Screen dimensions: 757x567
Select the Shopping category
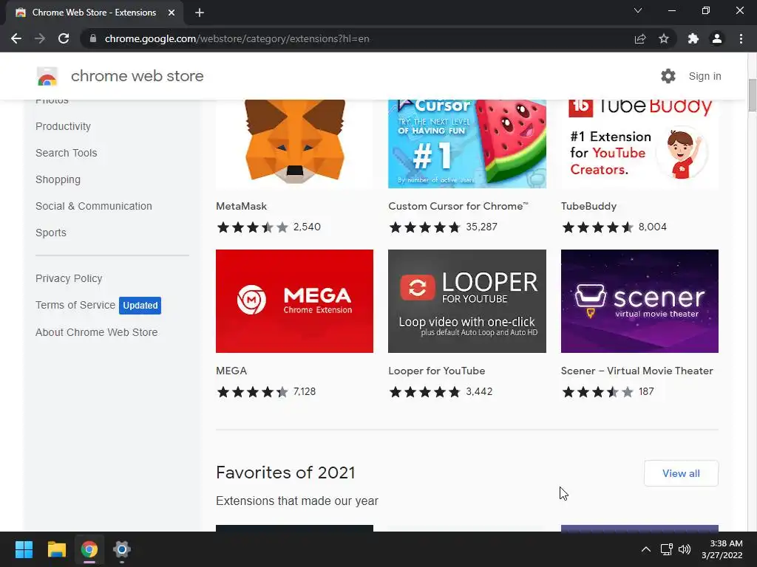pos(58,179)
